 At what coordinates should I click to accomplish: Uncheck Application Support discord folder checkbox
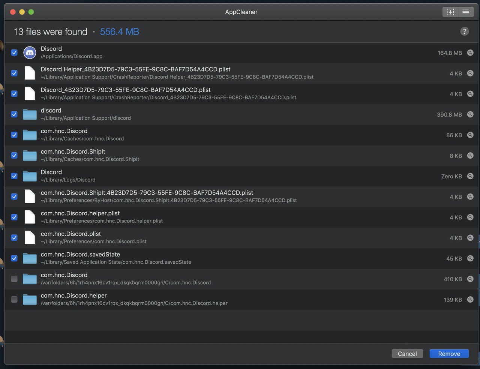pos(14,114)
